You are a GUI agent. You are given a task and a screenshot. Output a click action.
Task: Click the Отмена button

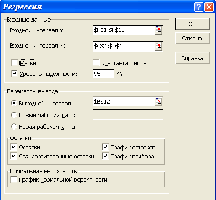193,39
